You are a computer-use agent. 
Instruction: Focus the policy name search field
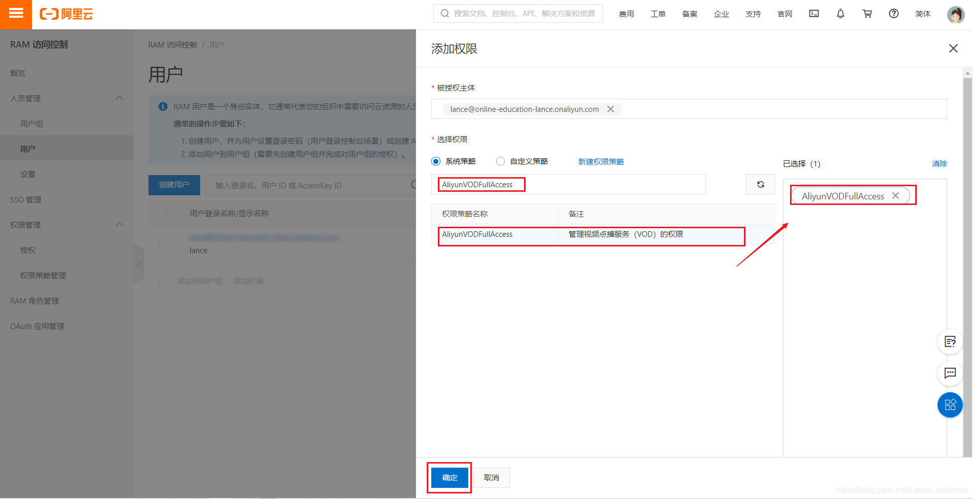pos(568,184)
